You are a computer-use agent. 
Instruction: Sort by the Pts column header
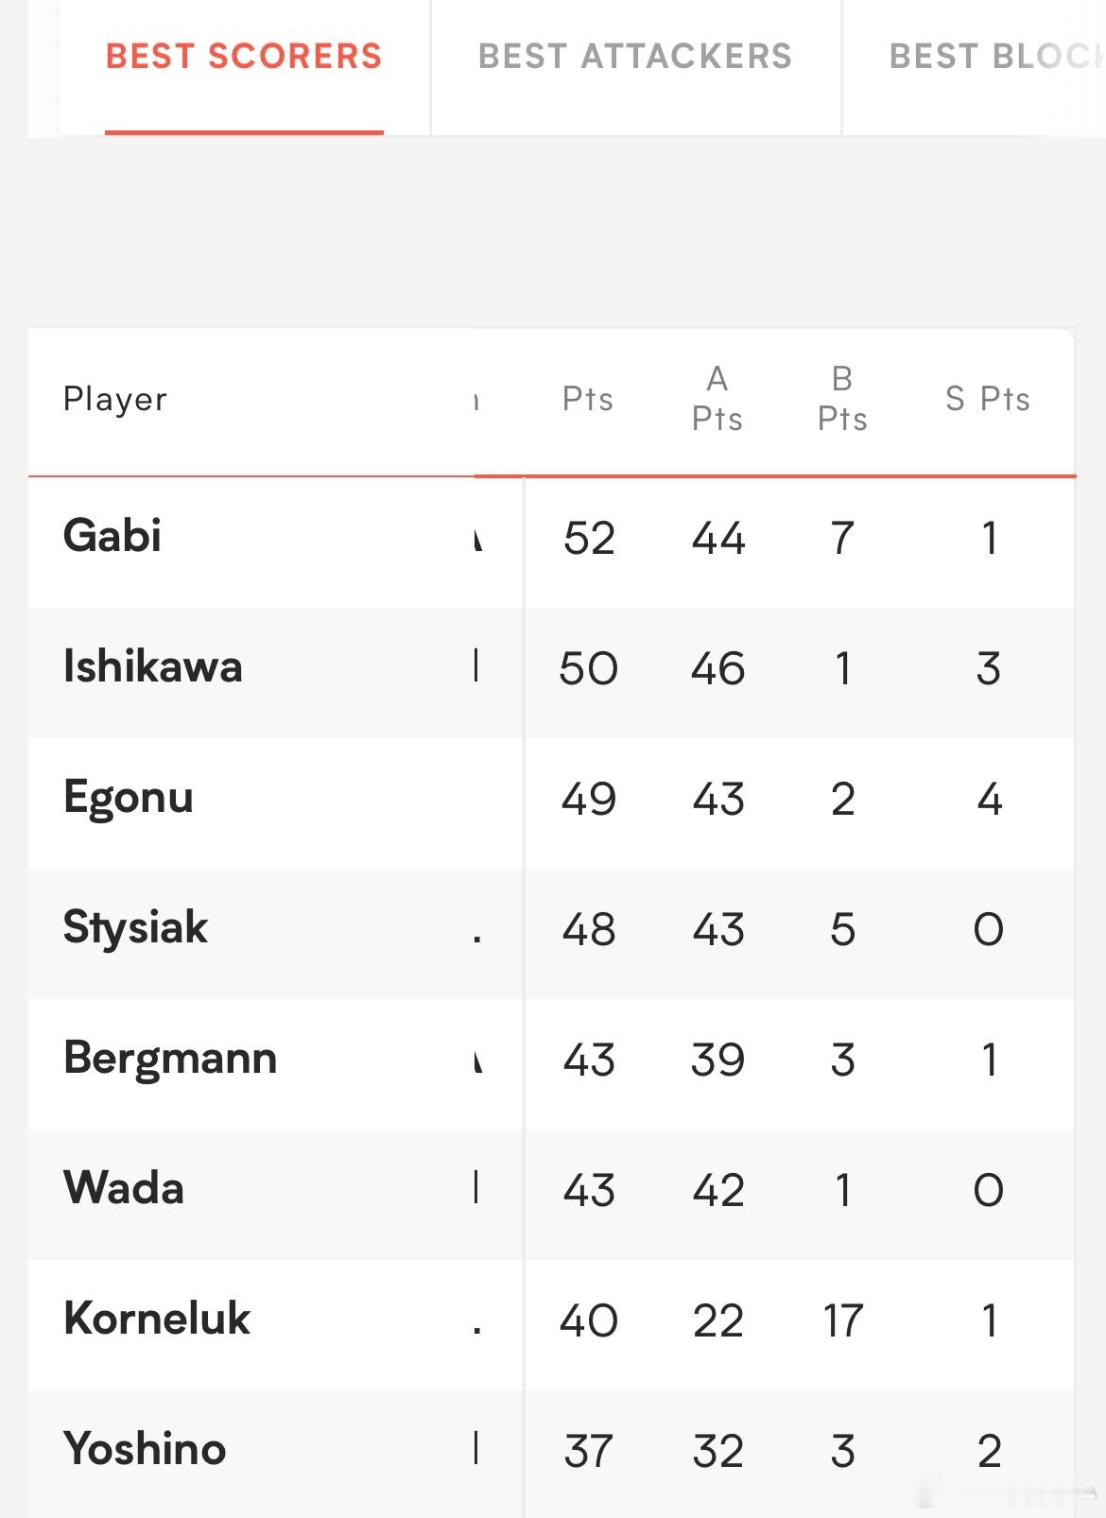[x=588, y=399]
